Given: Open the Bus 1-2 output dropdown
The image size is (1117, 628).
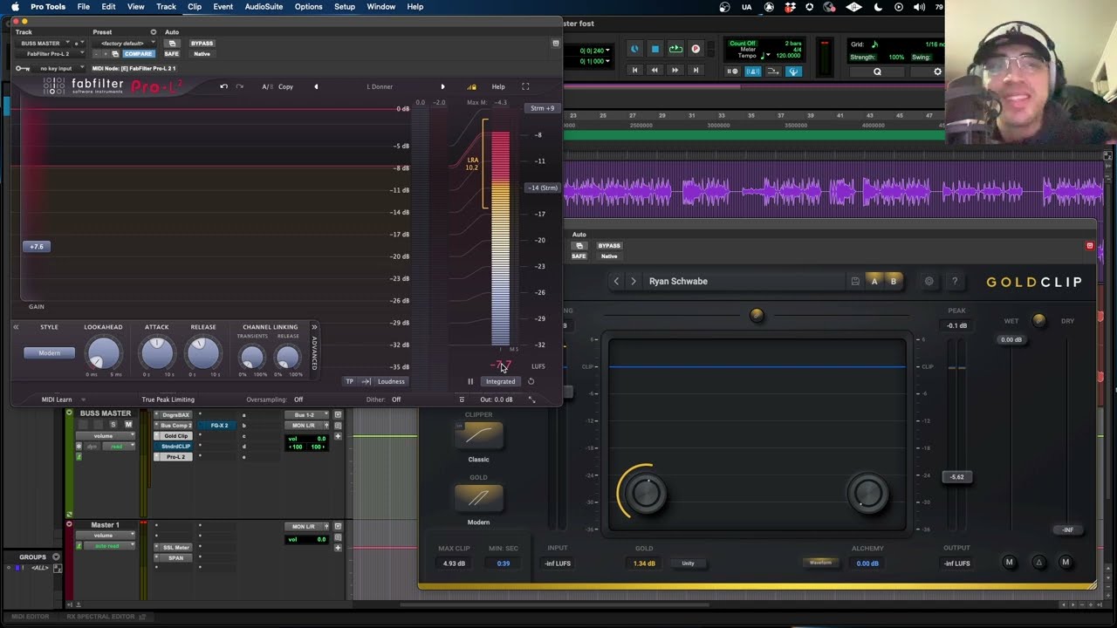Looking at the screenshot, I should point(305,415).
